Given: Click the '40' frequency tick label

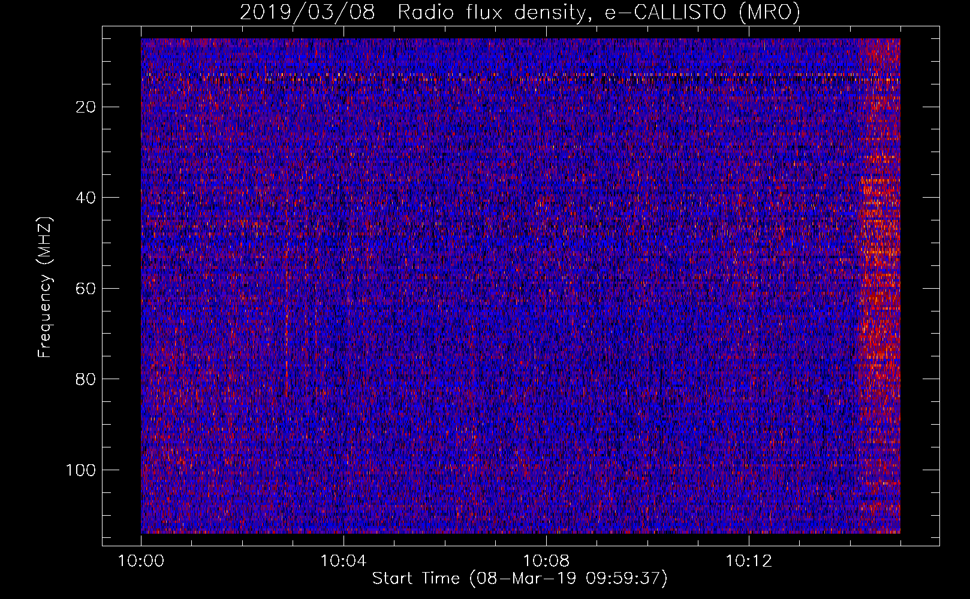Looking at the screenshot, I should [86, 198].
